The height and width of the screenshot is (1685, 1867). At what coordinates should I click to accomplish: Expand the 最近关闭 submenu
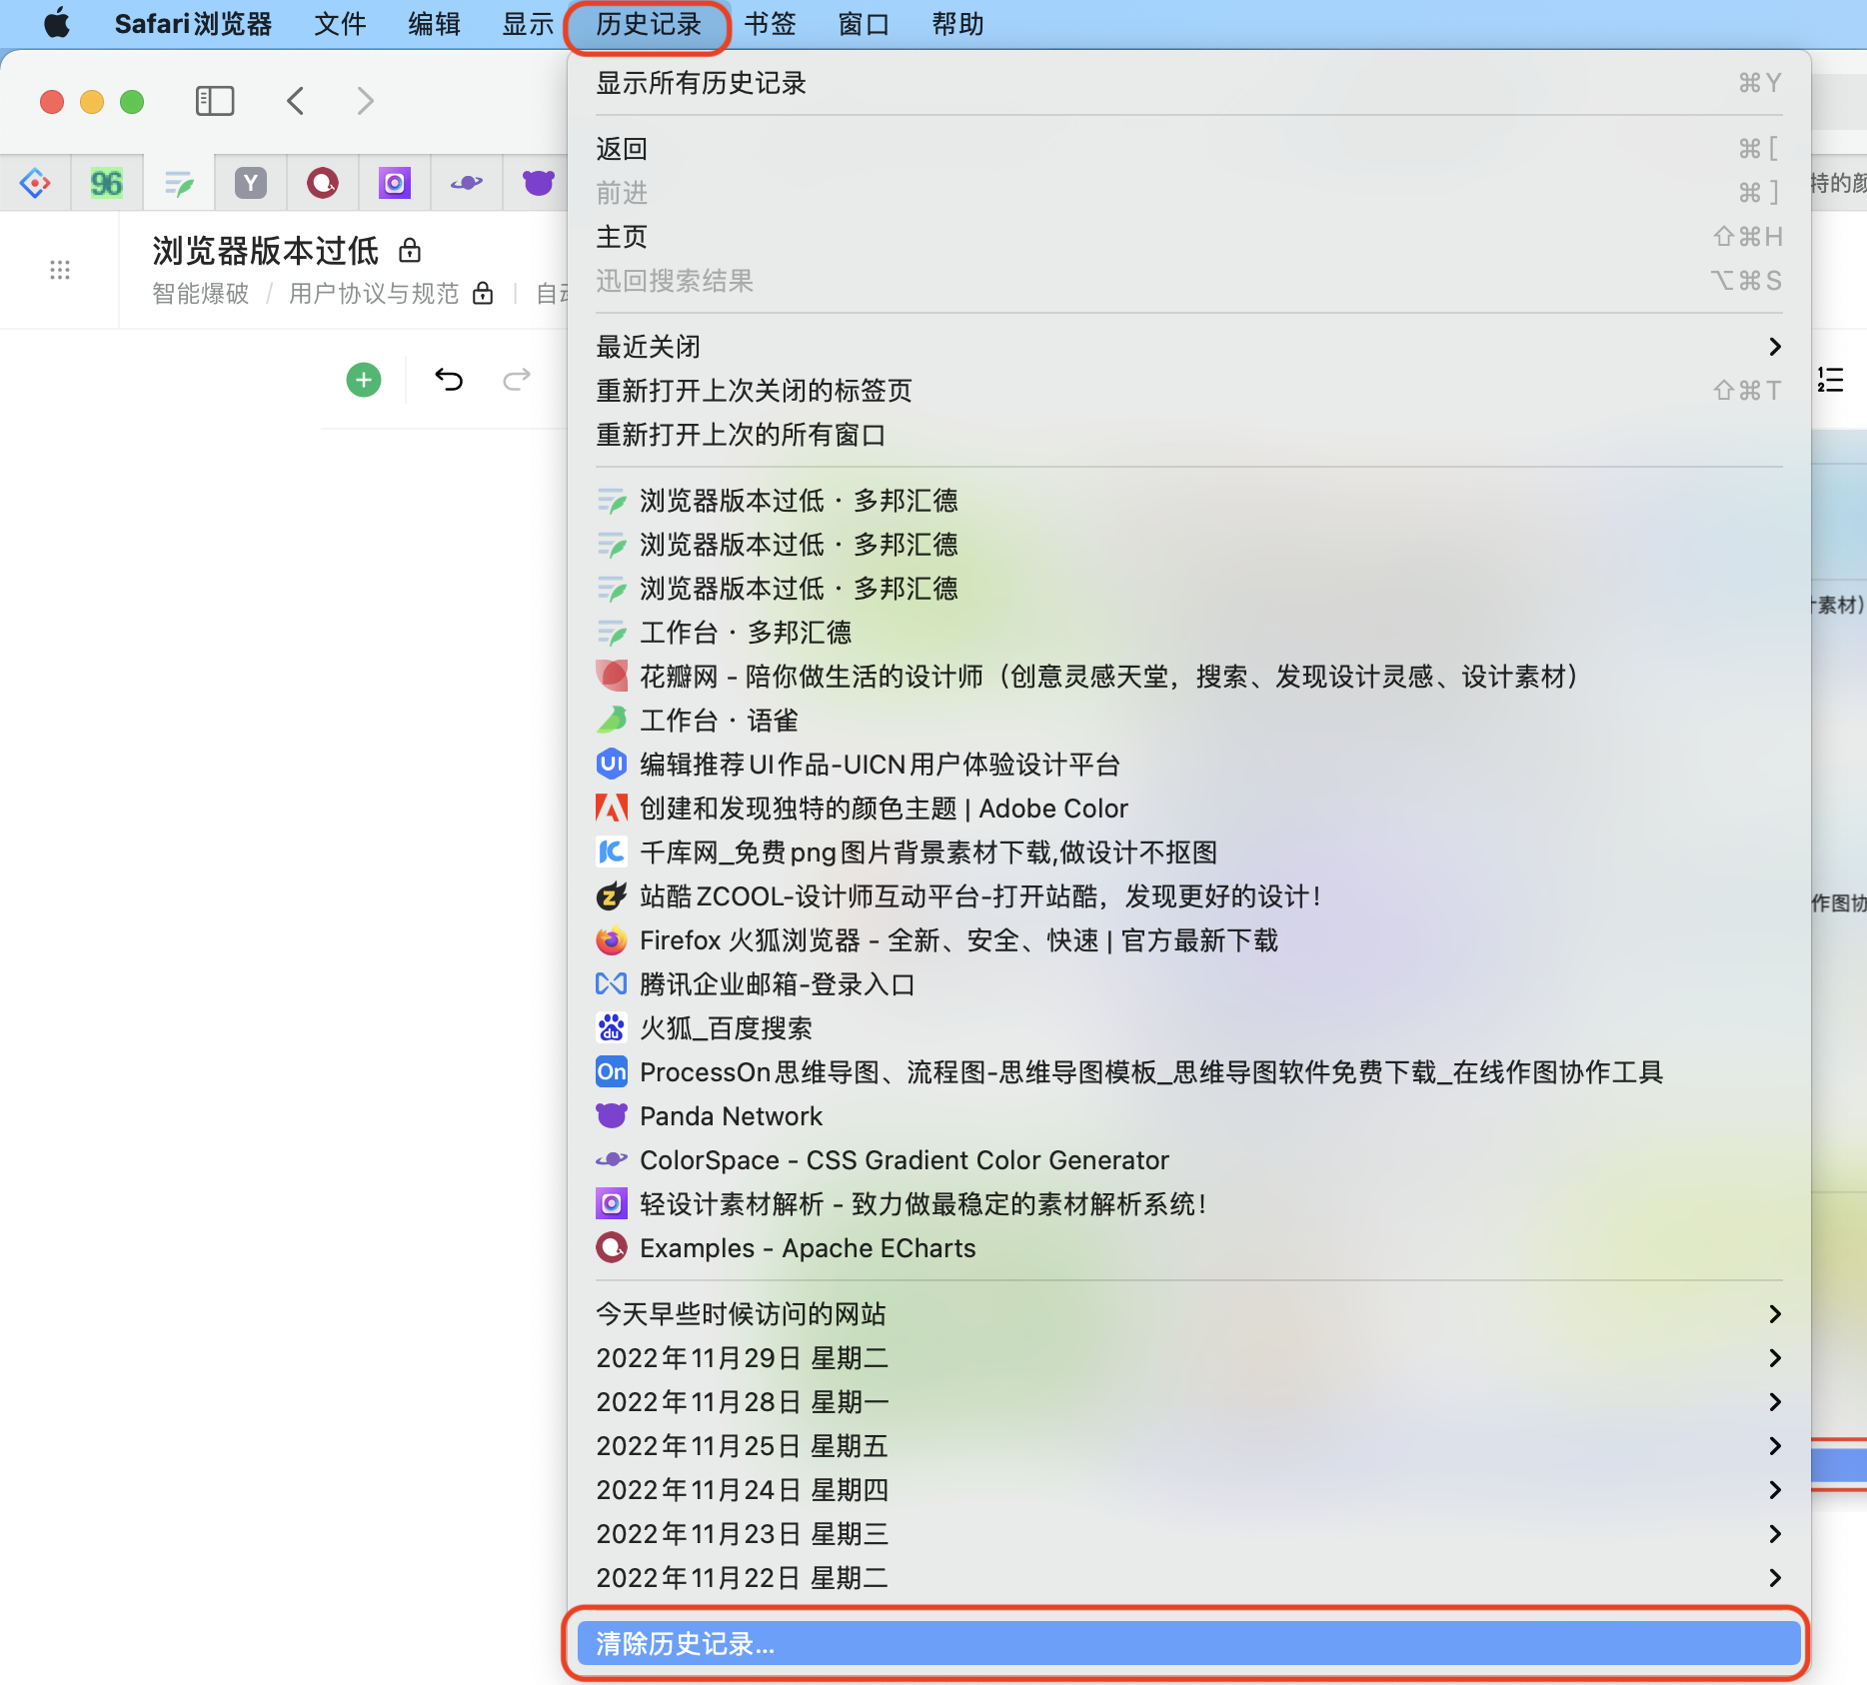1187,347
